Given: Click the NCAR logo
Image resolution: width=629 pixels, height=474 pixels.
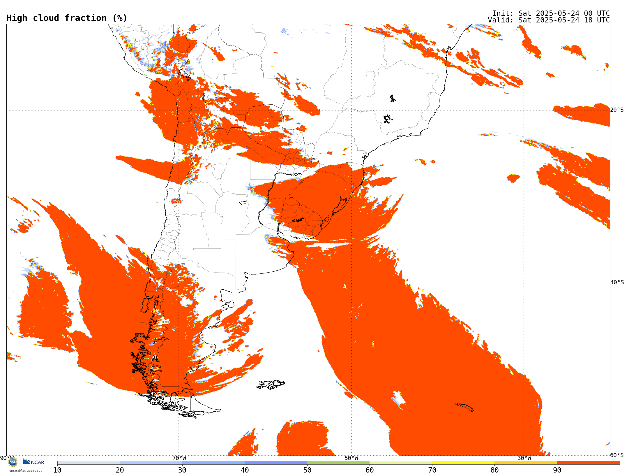Looking at the screenshot, I should tap(33, 462).
